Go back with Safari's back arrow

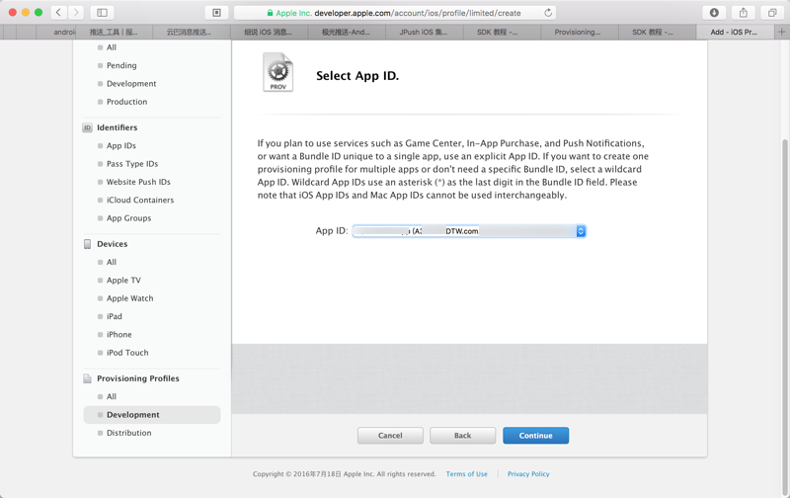point(58,13)
